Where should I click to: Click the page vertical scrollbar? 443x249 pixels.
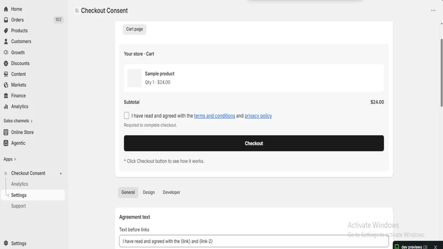[x=441, y=73]
